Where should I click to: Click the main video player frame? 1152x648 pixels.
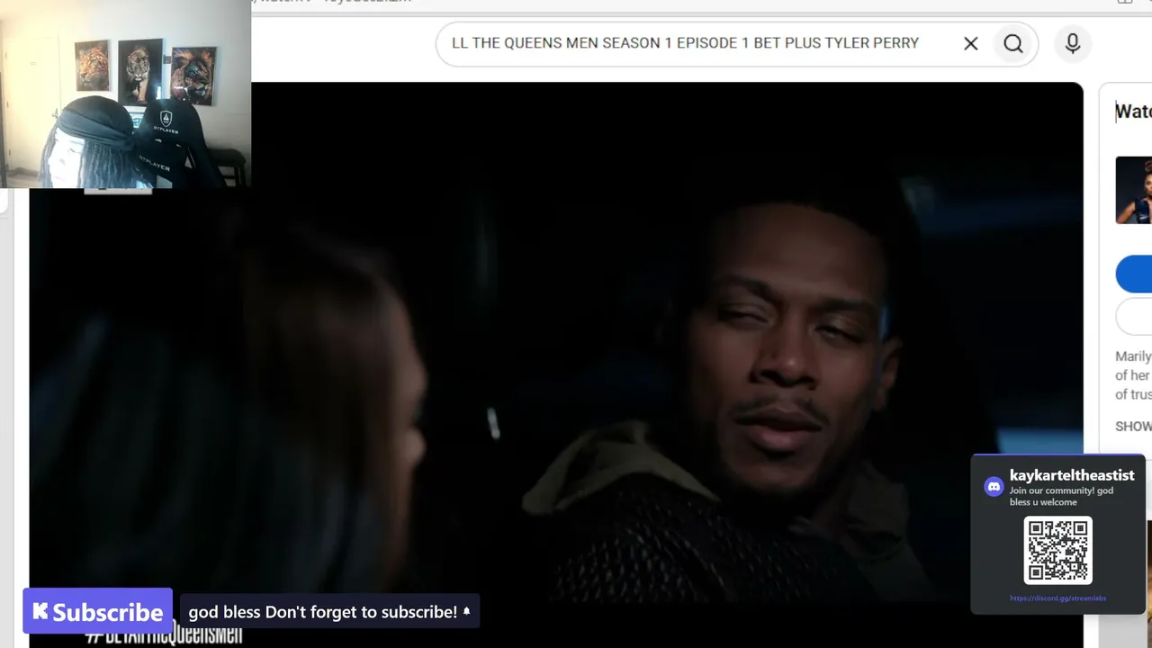pos(556,364)
